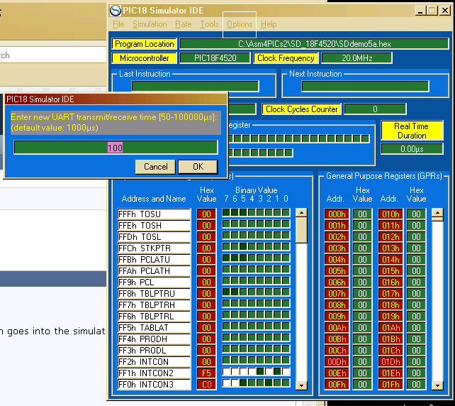Toggle bit 5 of FFCh STKPTR register
455x406 pixels.
tap(243, 246)
